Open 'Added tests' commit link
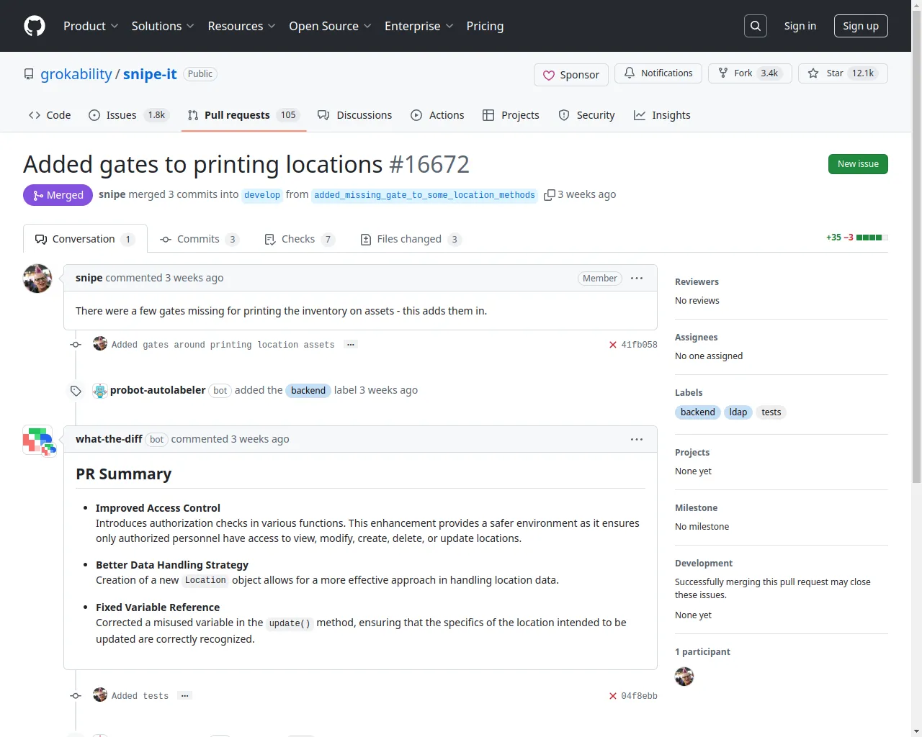Screen dimensions: 922x737 140,696
